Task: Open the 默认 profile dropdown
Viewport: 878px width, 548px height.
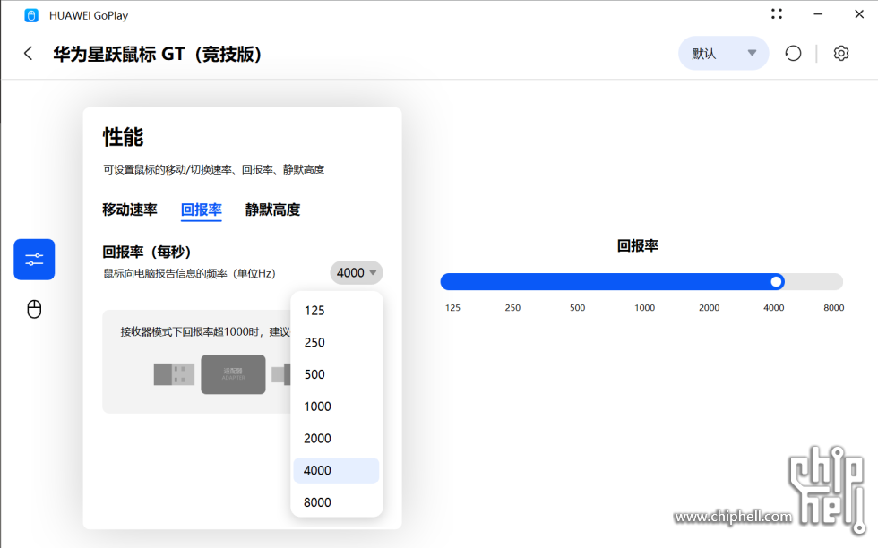Action: click(724, 53)
